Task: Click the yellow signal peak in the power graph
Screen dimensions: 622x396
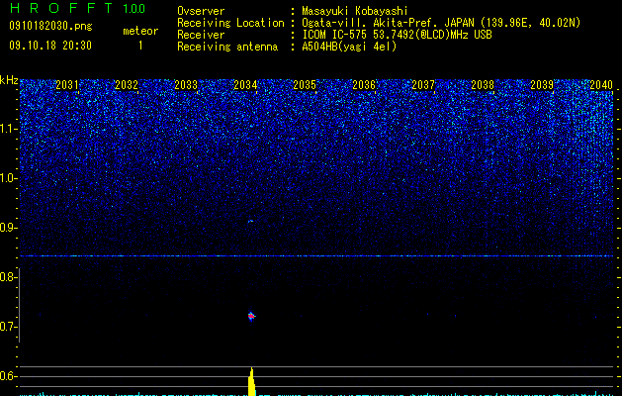Action: tap(251, 381)
